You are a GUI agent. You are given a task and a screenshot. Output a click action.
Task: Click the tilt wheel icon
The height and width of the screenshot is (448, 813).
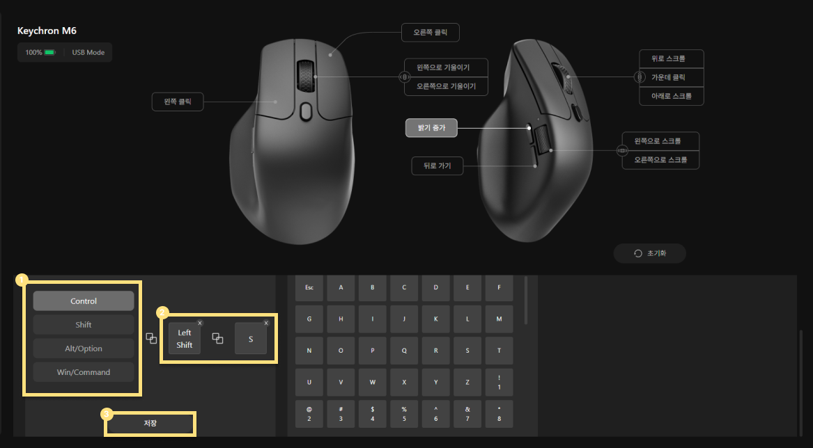click(x=404, y=77)
